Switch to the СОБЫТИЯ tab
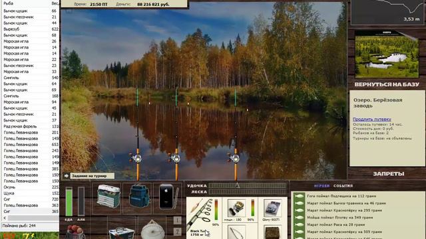426x239 pixels. point(343,186)
